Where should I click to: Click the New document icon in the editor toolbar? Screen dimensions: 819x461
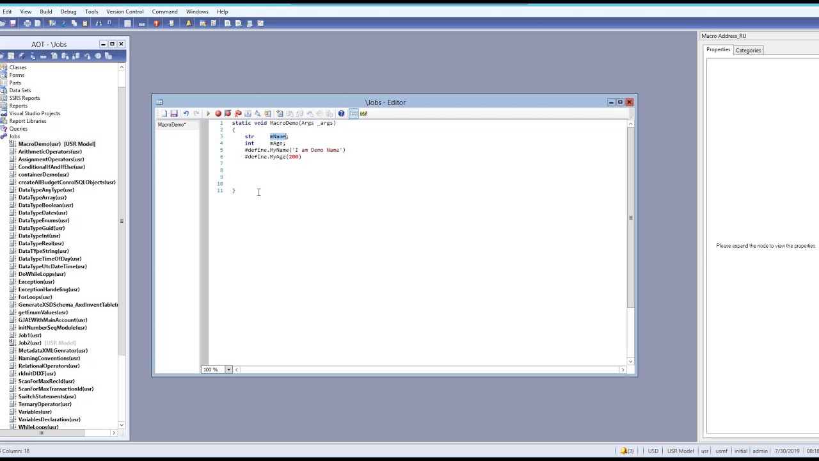pyautogui.click(x=164, y=113)
